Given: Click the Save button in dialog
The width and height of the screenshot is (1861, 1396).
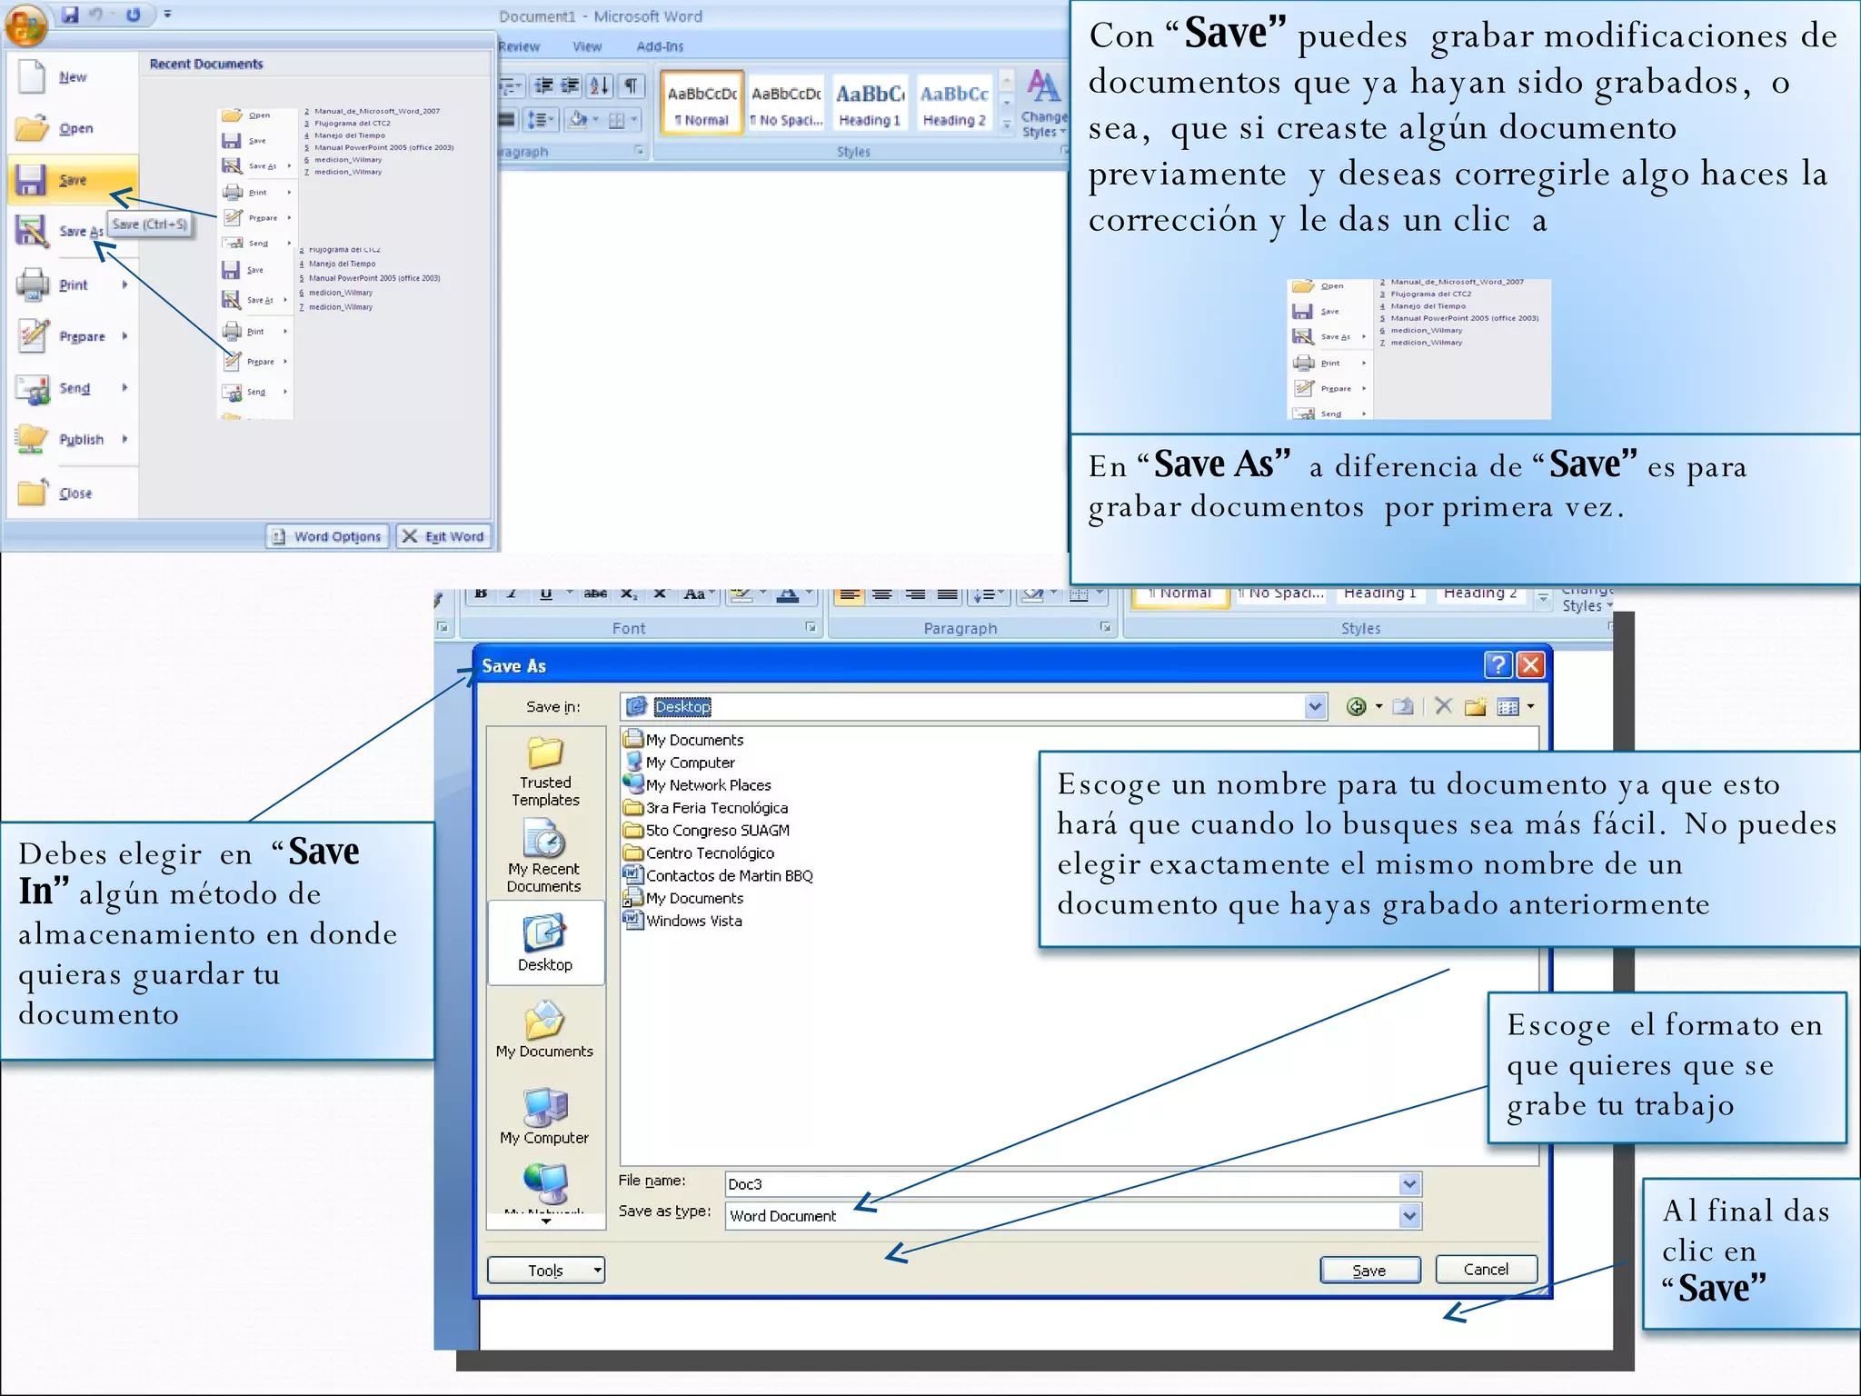Looking at the screenshot, I should 1369,1270.
